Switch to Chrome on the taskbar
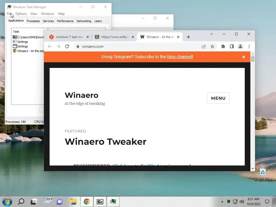Viewport: 276px width, 207px height. 87,202
